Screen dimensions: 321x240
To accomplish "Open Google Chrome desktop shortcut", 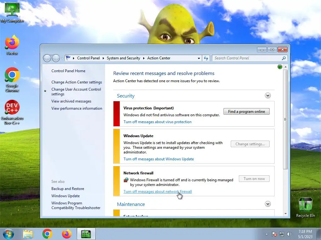I will pyautogui.click(x=12, y=80).
